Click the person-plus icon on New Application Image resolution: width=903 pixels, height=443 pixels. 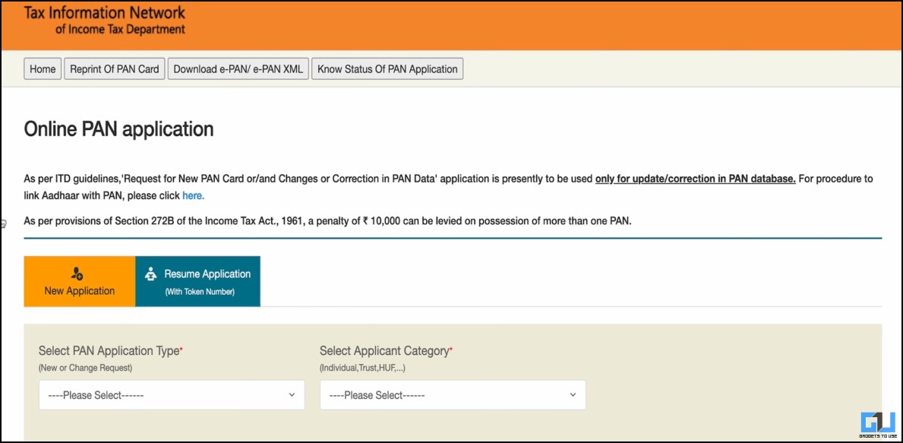click(x=77, y=274)
